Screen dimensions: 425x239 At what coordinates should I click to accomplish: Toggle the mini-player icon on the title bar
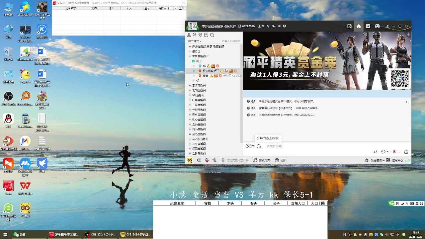tap(350, 26)
